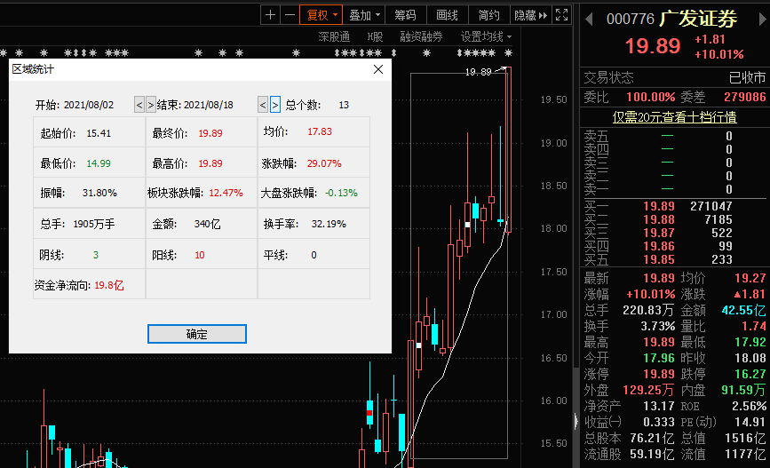This screenshot has height=468, width=770.
Task: Open the 叠加 dropdown menu
Action: click(x=364, y=15)
